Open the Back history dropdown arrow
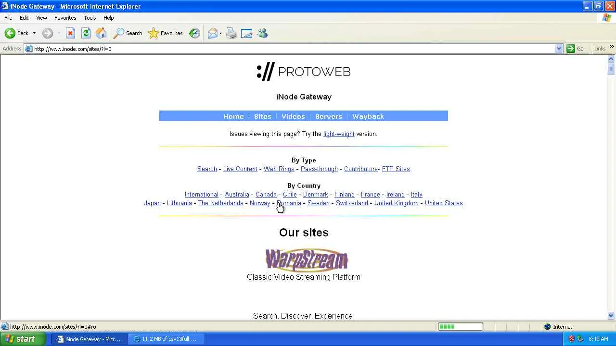 pos(34,33)
